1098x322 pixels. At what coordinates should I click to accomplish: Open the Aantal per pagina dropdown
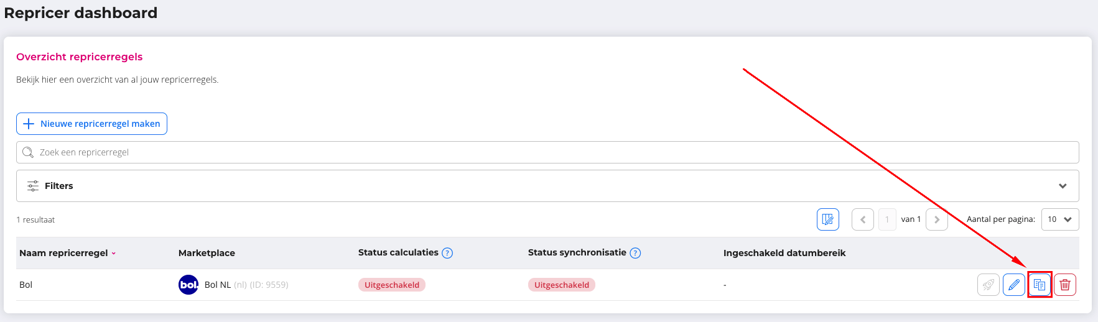point(1059,219)
